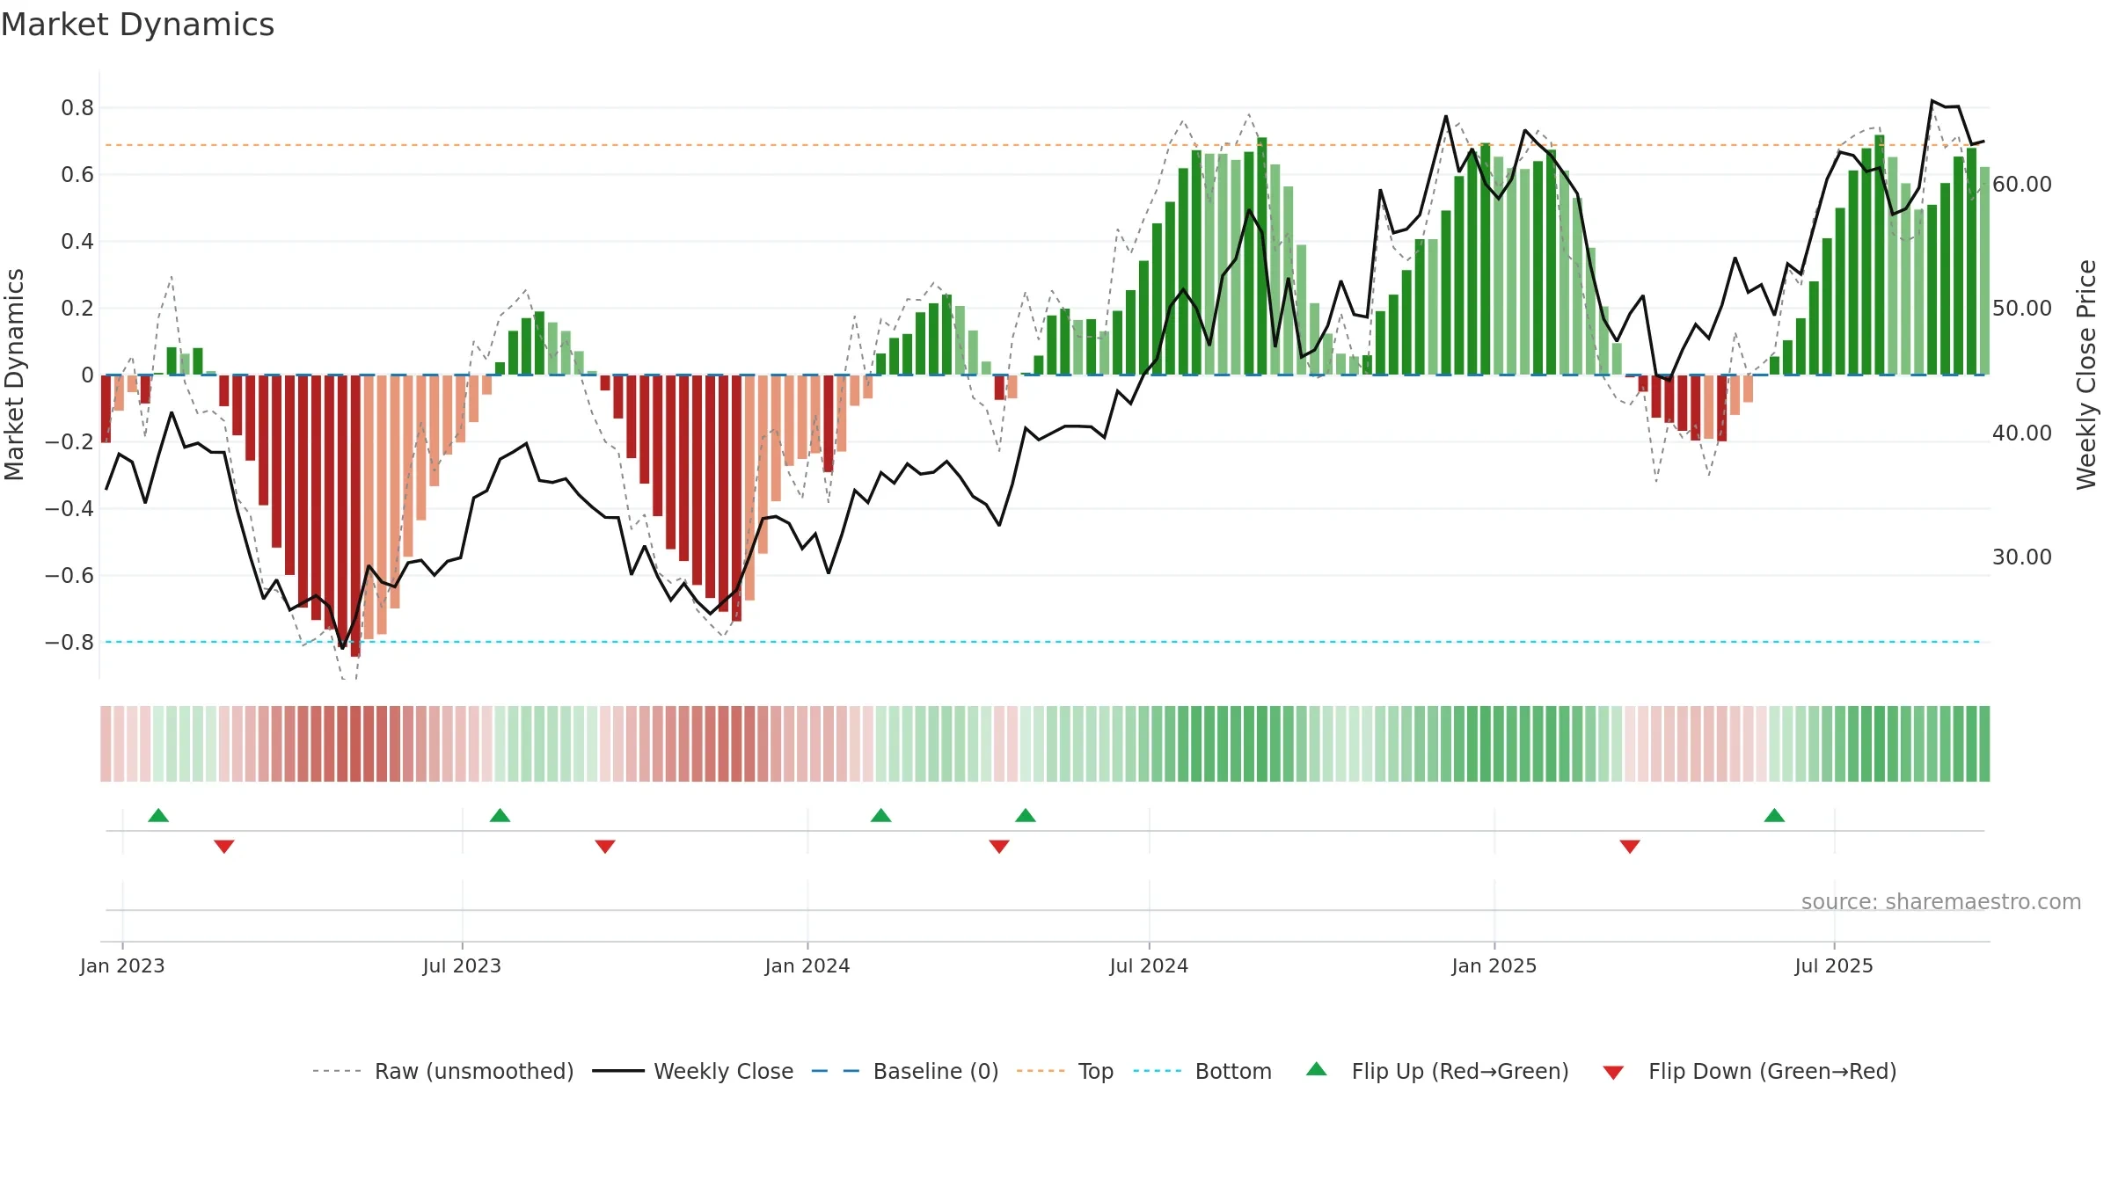
Task: Toggle the Weekly Close legend entry
Action: 693,1071
